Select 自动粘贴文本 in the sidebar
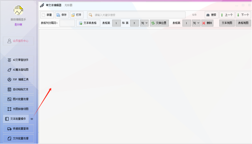The width and height of the screenshot is (252, 144). tap(18, 89)
